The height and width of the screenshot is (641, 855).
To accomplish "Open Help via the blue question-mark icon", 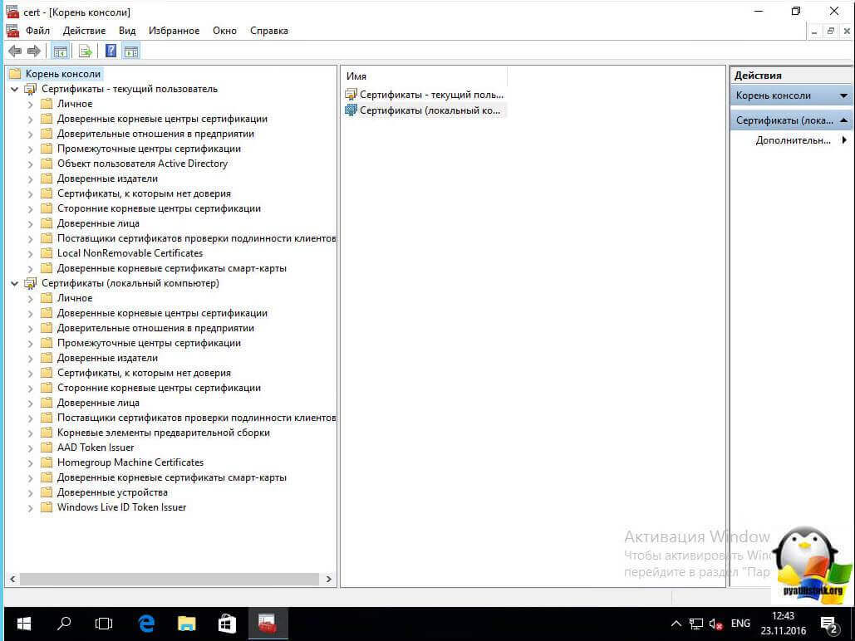I will [x=111, y=51].
